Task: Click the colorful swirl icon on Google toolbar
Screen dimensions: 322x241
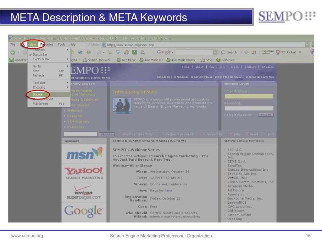Action: click(254, 52)
